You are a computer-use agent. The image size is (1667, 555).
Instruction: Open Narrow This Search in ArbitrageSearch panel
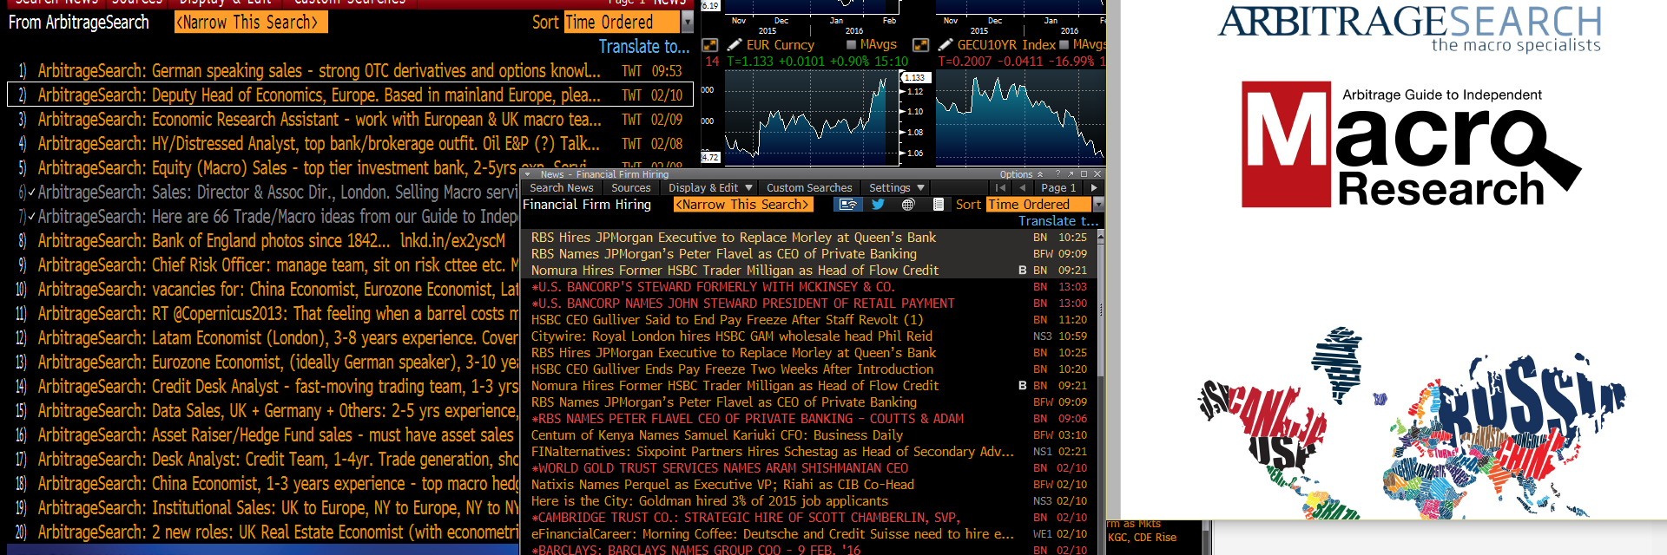pos(251,23)
